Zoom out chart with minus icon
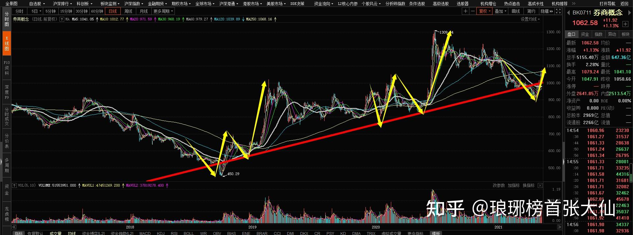 click(473, 11)
